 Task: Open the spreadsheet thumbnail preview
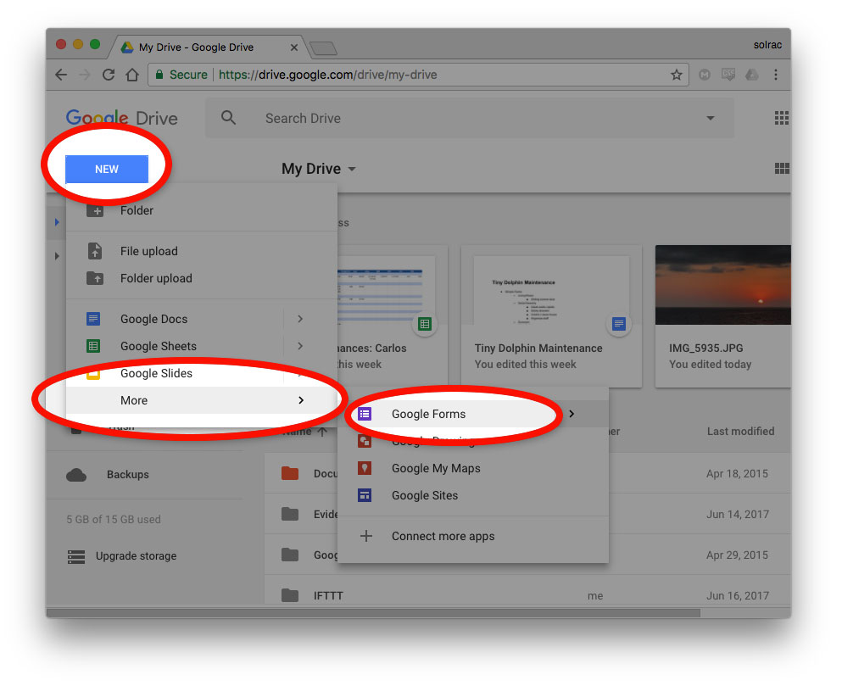(x=386, y=291)
